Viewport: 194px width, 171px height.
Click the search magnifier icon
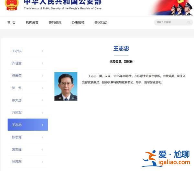point(189,22)
